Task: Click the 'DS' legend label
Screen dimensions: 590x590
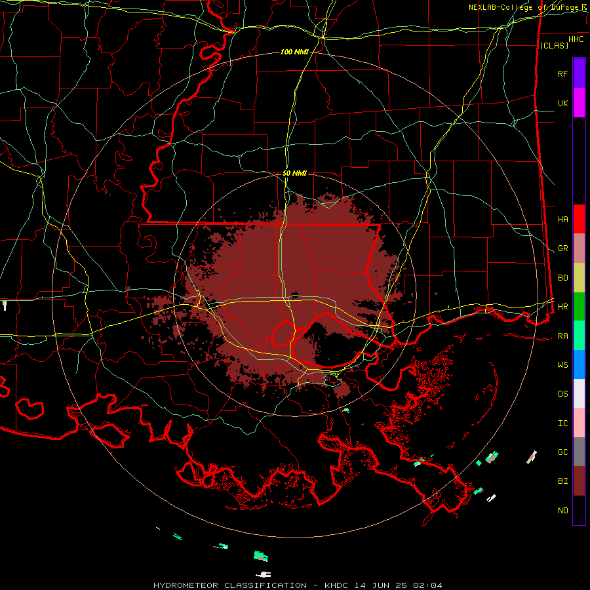Action: coord(562,394)
